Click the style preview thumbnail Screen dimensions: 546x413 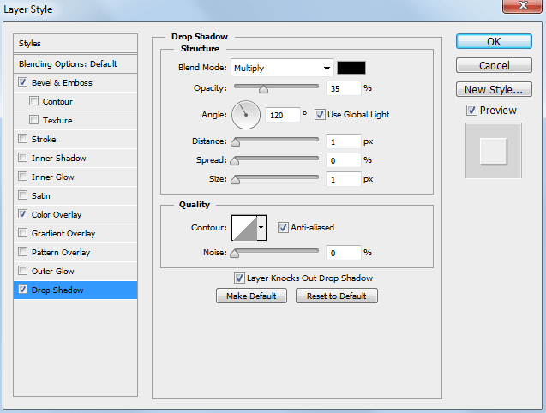pos(493,151)
